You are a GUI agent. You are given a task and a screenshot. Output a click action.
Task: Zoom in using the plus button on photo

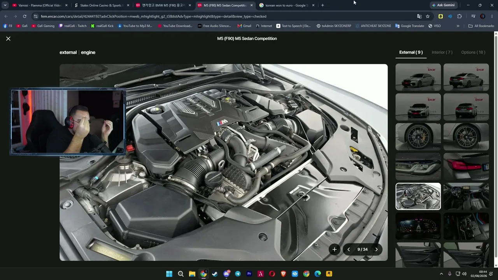click(334, 249)
